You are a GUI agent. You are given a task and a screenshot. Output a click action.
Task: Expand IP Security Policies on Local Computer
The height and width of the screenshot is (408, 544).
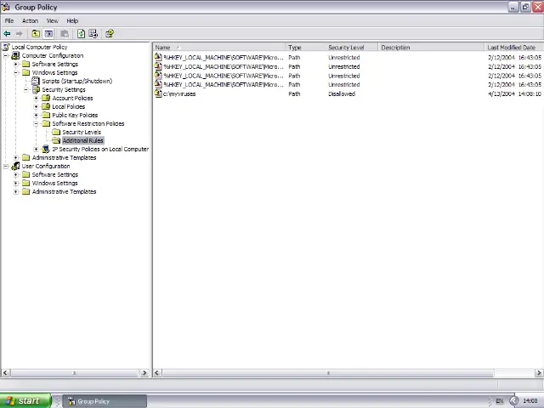coord(36,150)
